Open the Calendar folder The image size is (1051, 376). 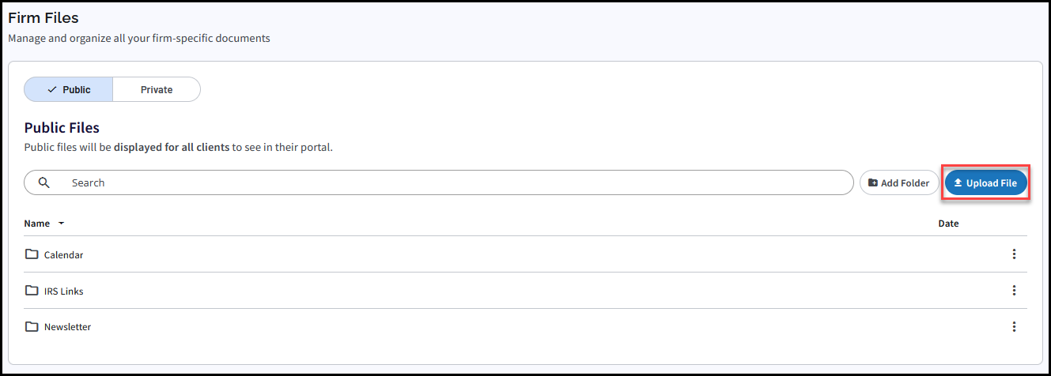pos(63,255)
